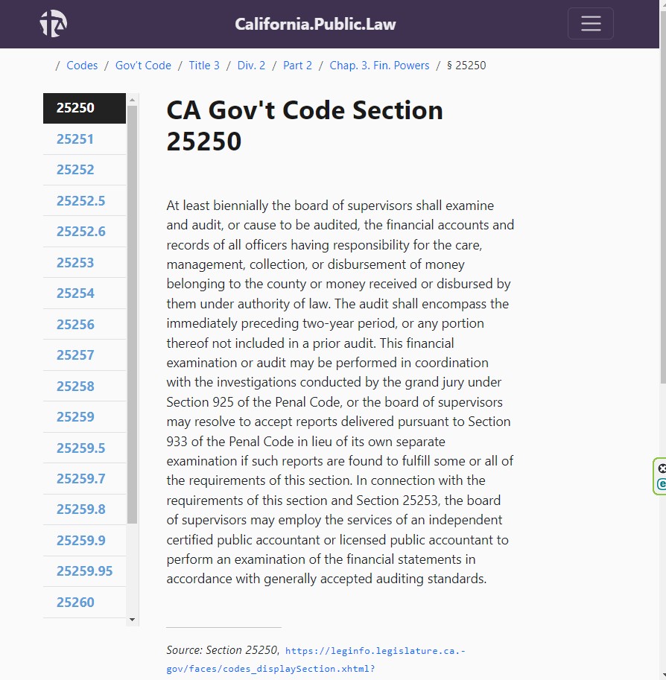Close the floating widget at right edge
The width and height of the screenshot is (666, 680).
point(662,468)
